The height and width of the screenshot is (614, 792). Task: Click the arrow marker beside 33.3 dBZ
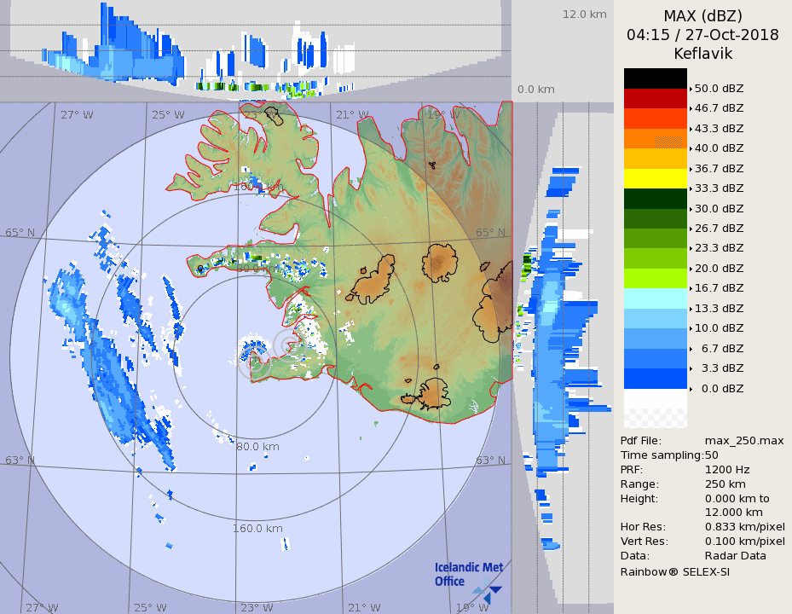(691, 188)
